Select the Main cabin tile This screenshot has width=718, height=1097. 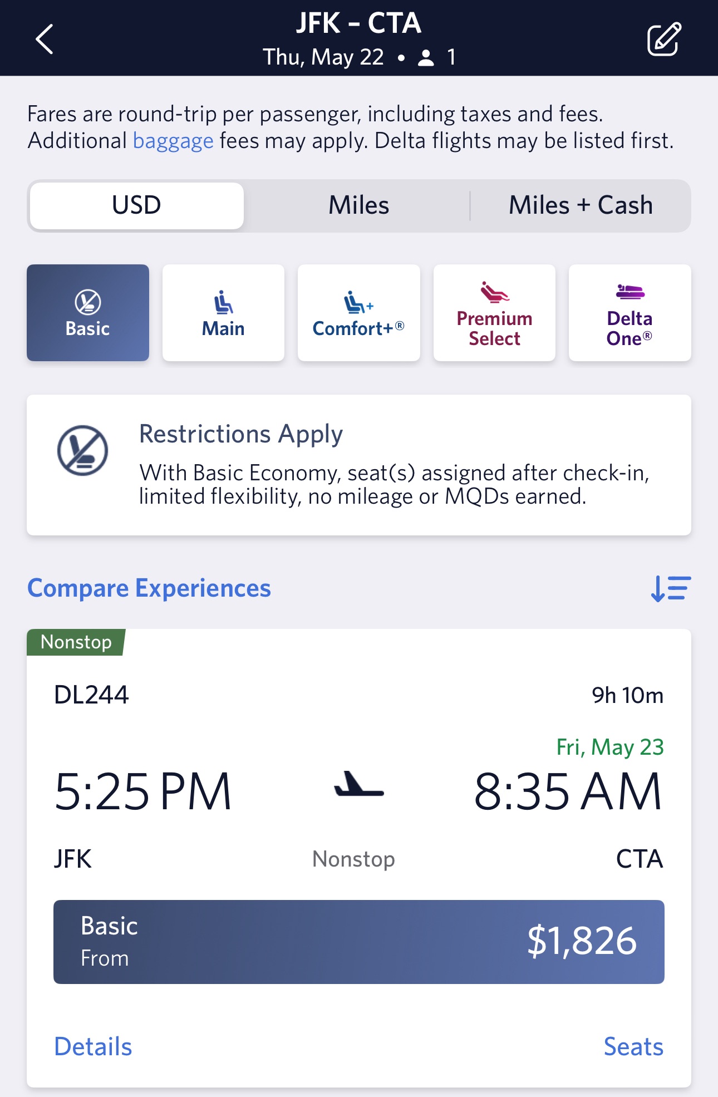[x=223, y=313]
